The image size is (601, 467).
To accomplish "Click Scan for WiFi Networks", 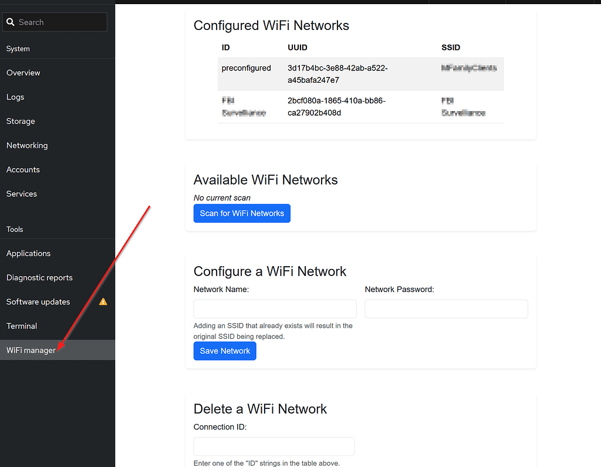I will (x=242, y=213).
